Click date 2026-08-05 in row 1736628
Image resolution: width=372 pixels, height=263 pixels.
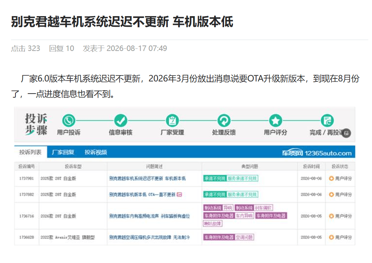311,237
